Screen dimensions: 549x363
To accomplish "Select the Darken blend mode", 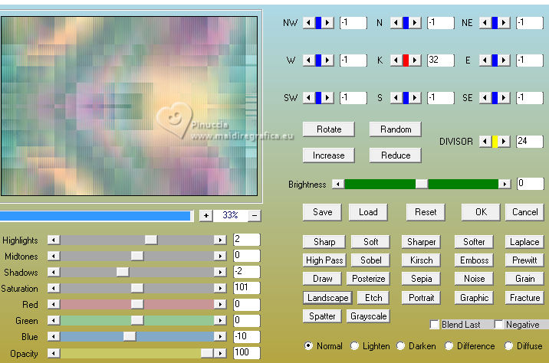I will [x=400, y=346].
